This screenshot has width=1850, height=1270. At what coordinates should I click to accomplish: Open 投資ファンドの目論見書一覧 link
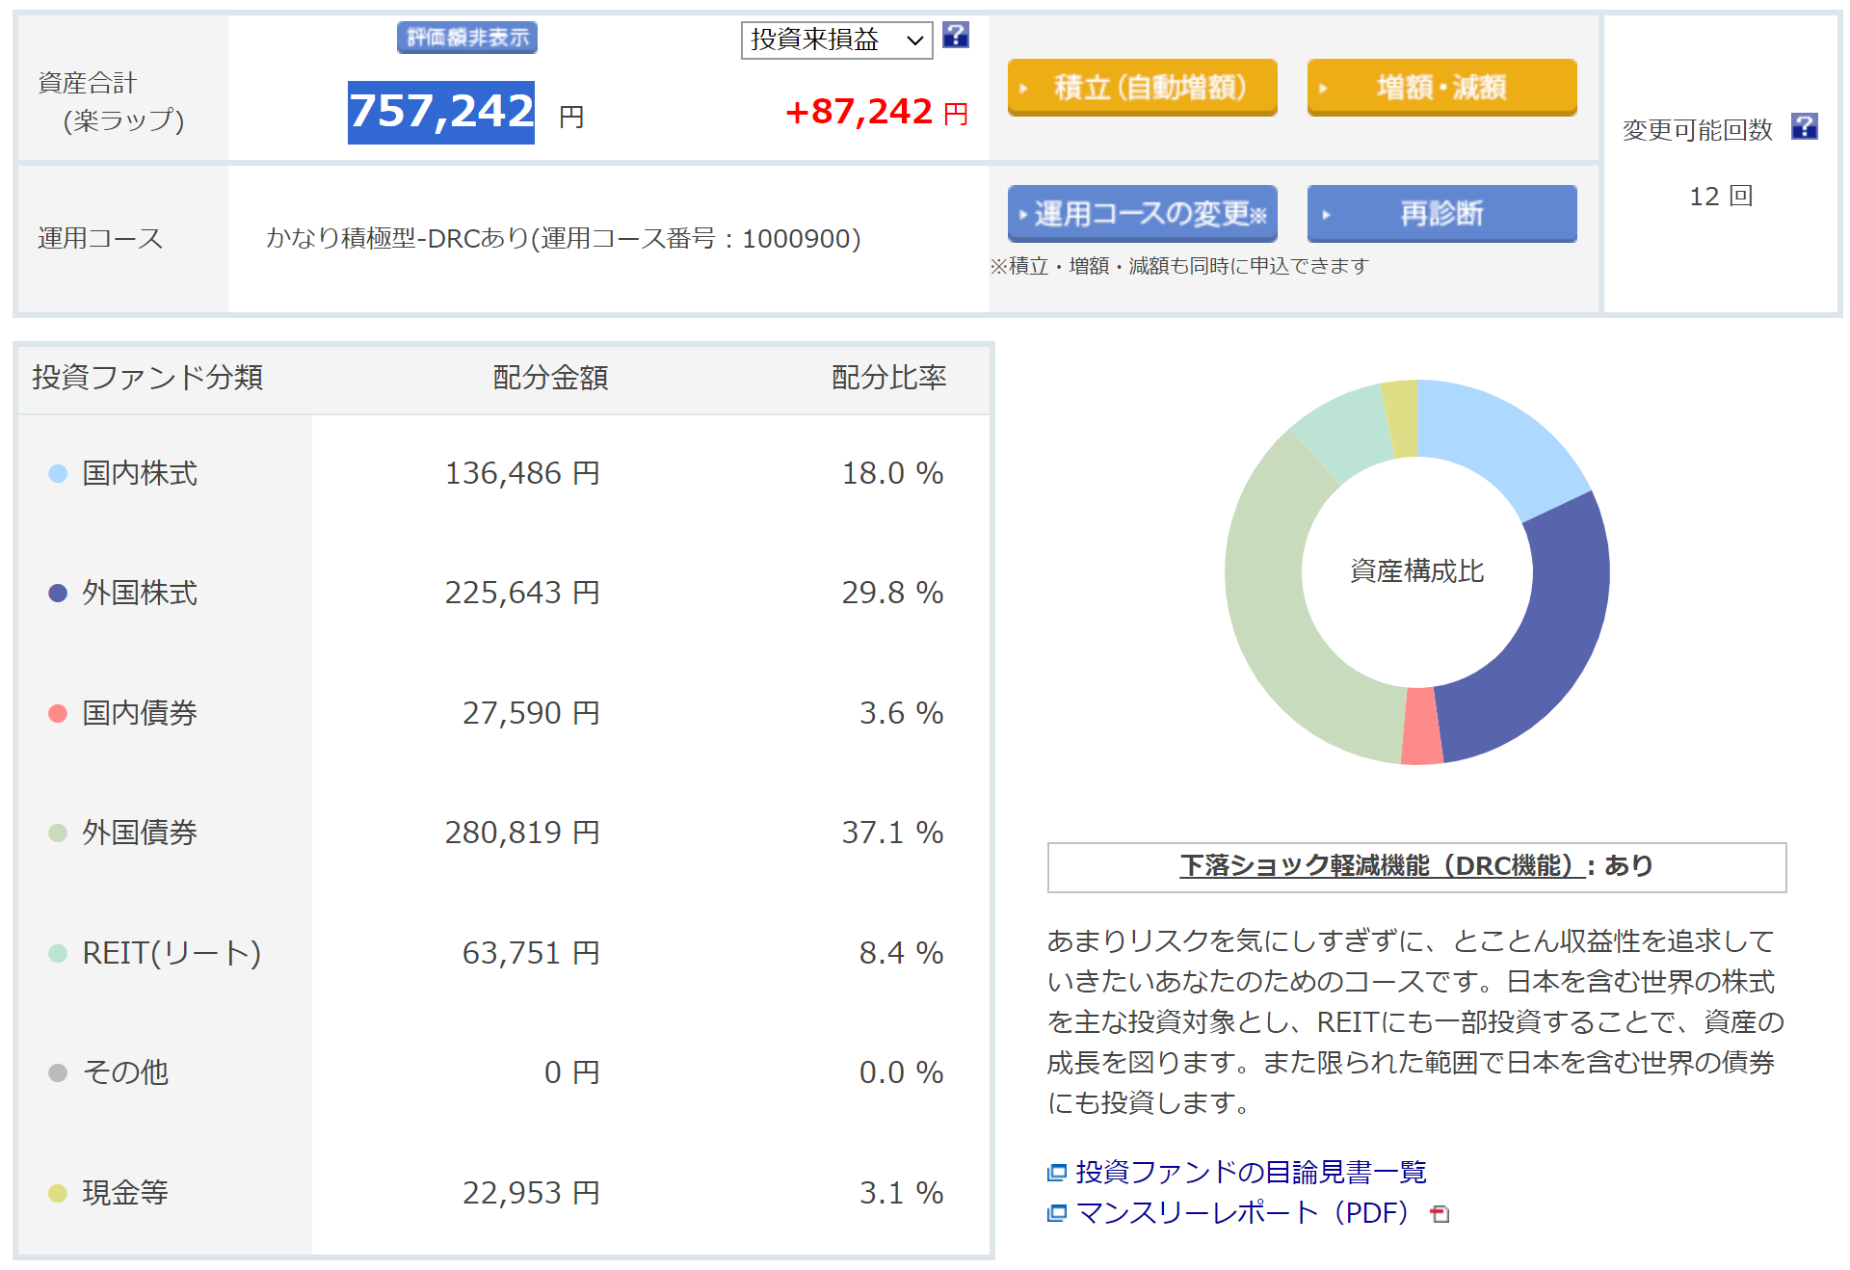click(x=1250, y=1173)
